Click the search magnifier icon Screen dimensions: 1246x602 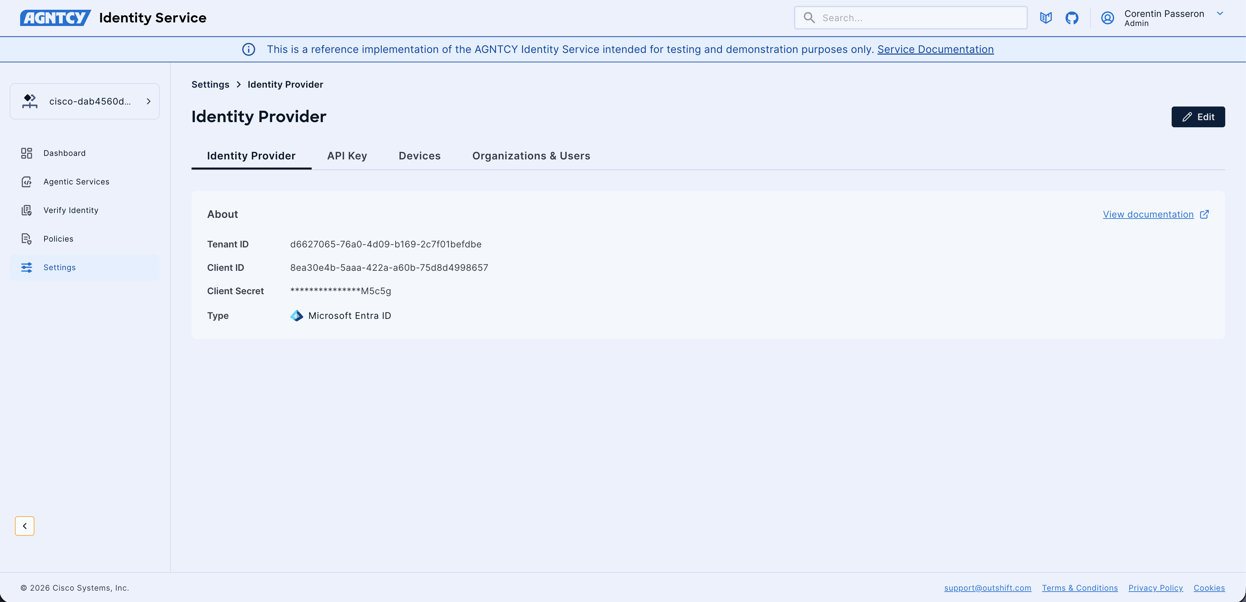809,18
